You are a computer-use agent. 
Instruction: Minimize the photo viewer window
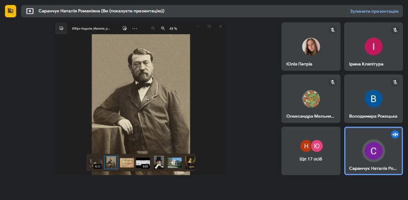click(198, 26)
